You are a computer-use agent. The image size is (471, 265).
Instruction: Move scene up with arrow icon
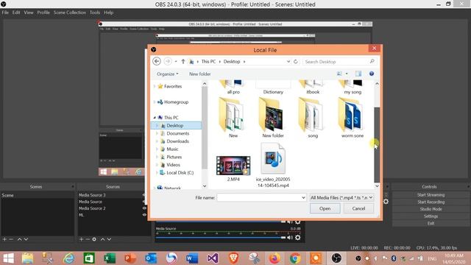point(19,239)
